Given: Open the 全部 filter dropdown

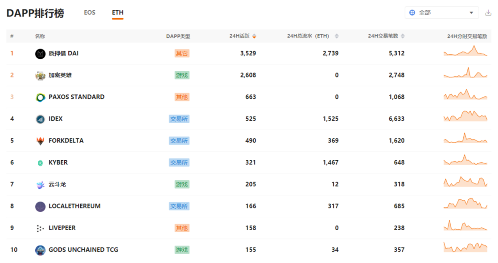Looking at the screenshot, I should [441, 12].
